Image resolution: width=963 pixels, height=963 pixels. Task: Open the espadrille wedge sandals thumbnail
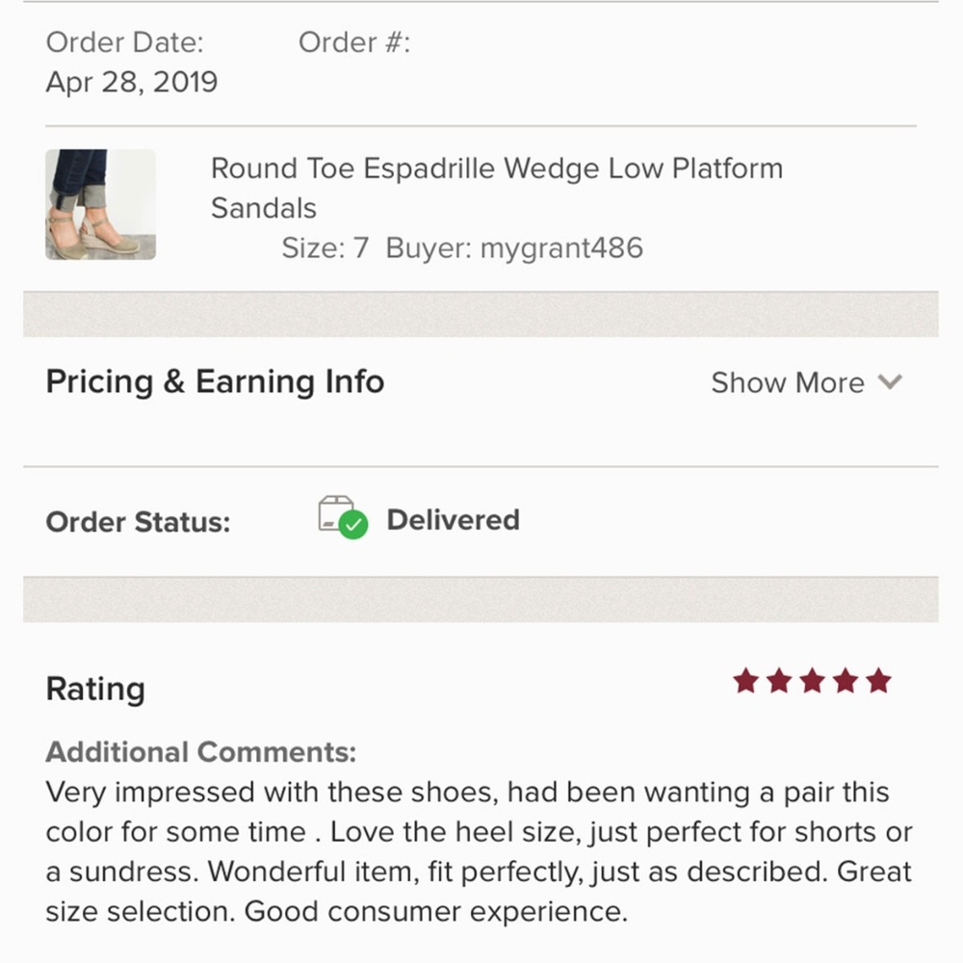click(x=100, y=204)
